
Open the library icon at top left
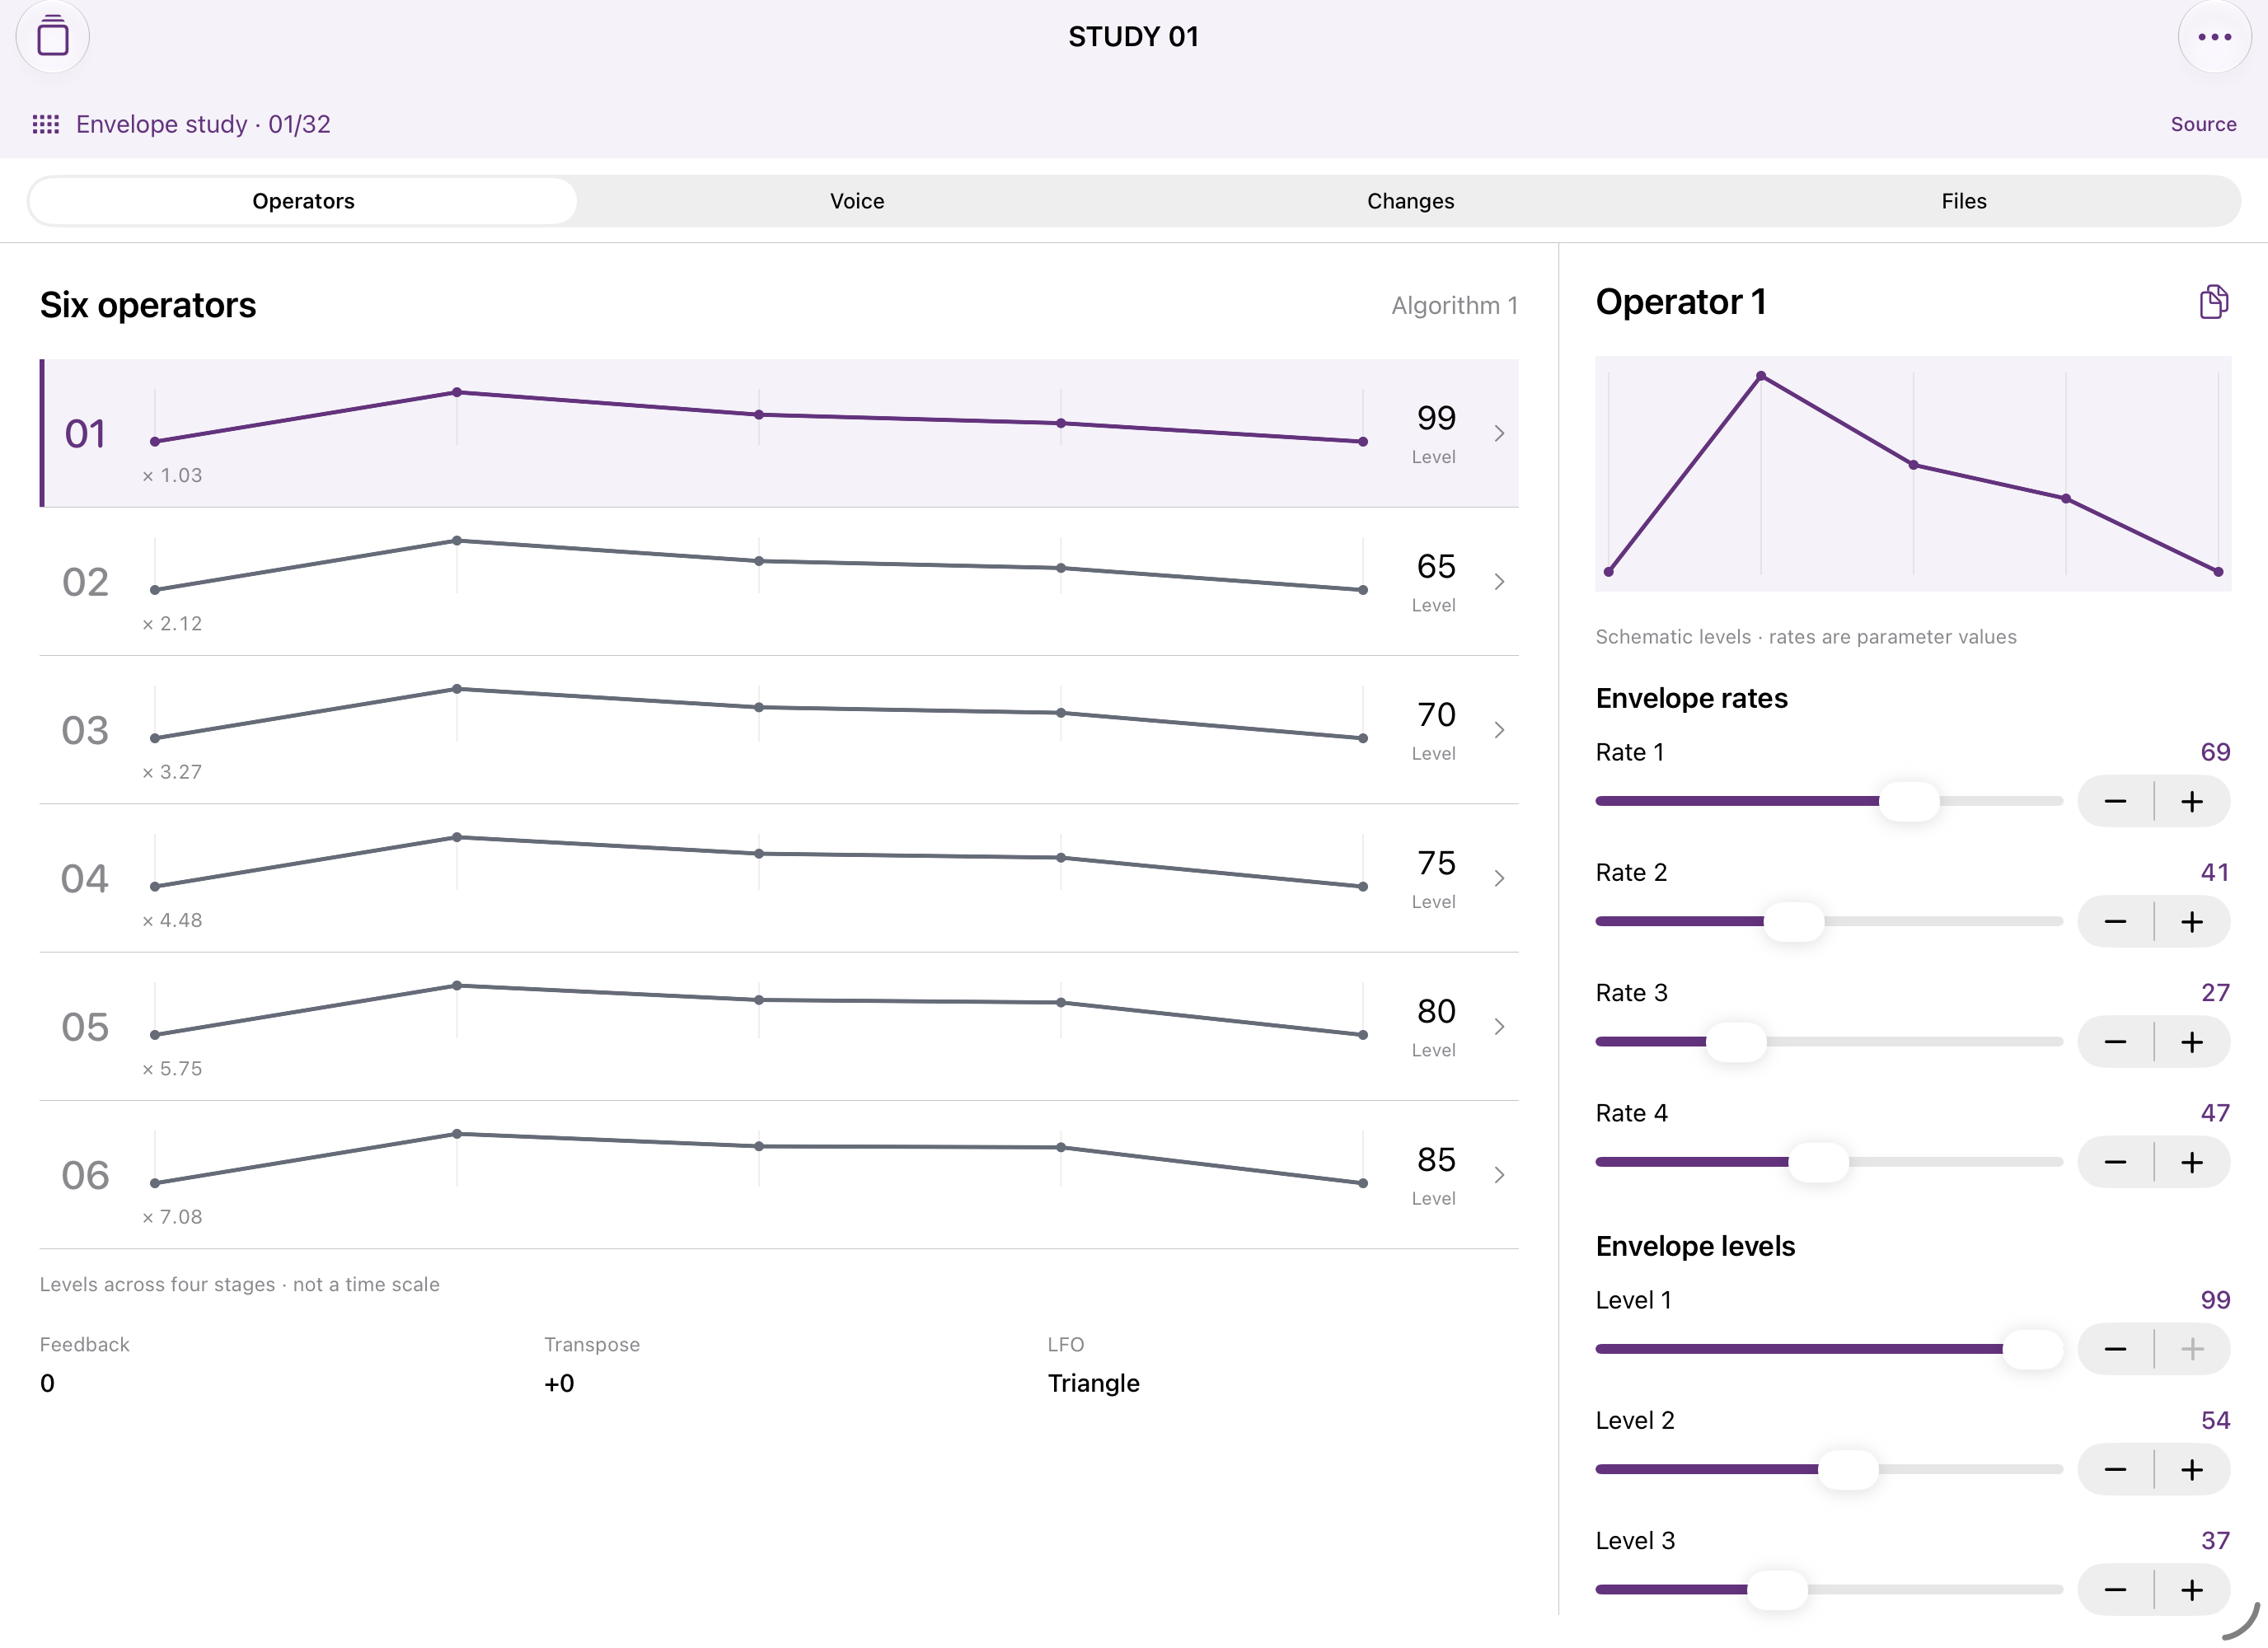point(52,37)
